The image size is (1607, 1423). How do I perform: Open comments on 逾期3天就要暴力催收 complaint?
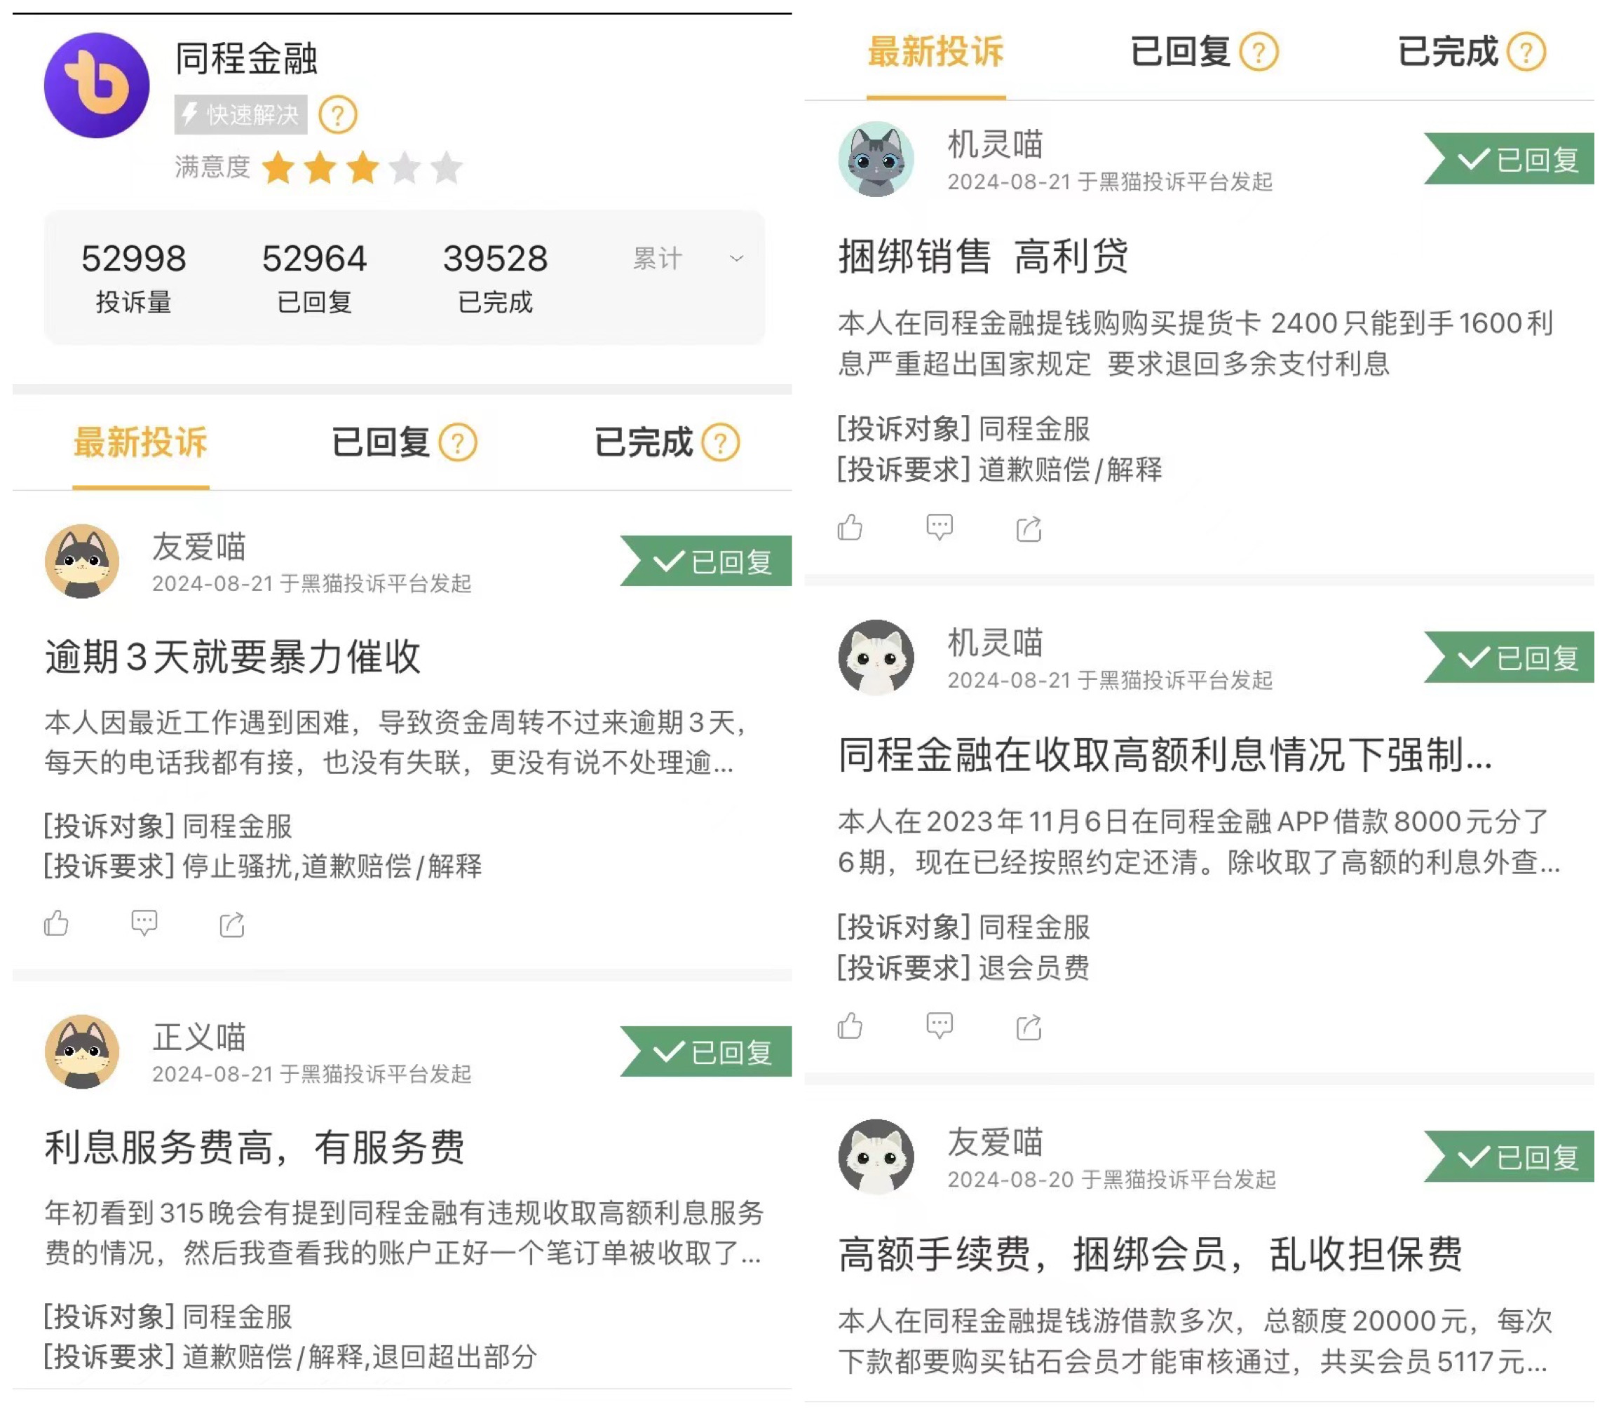(x=144, y=923)
